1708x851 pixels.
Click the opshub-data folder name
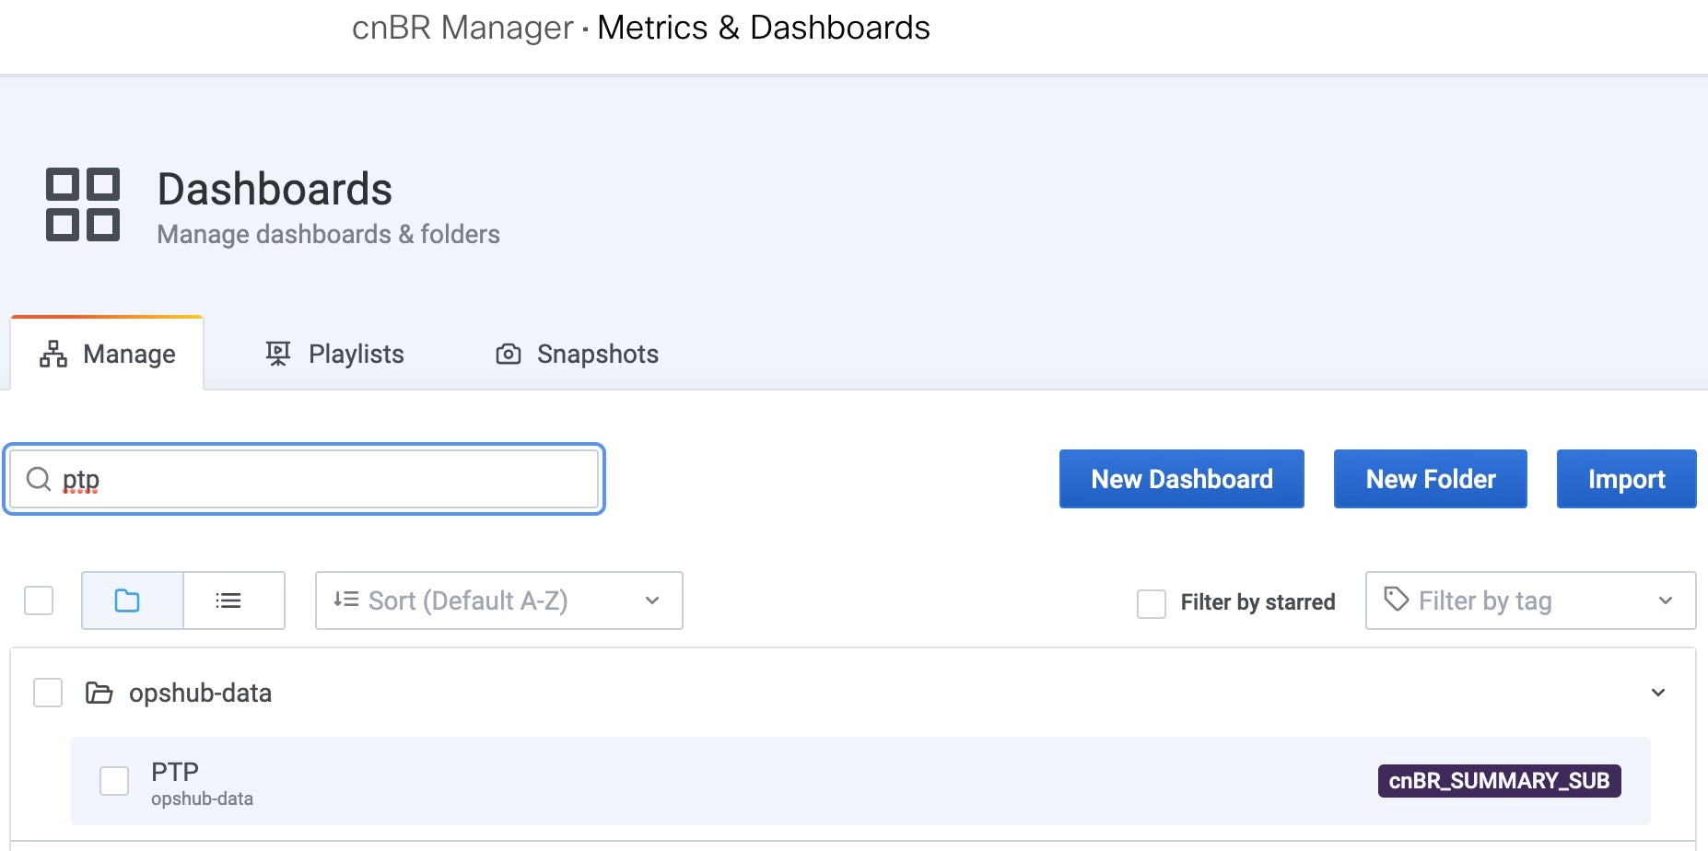200,693
